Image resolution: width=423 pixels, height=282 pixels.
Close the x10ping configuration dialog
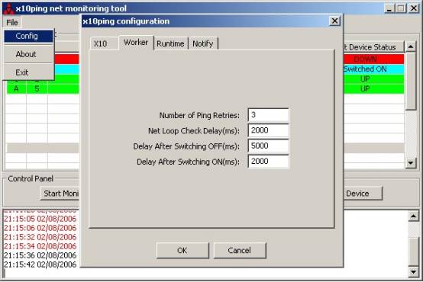(334, 21)
